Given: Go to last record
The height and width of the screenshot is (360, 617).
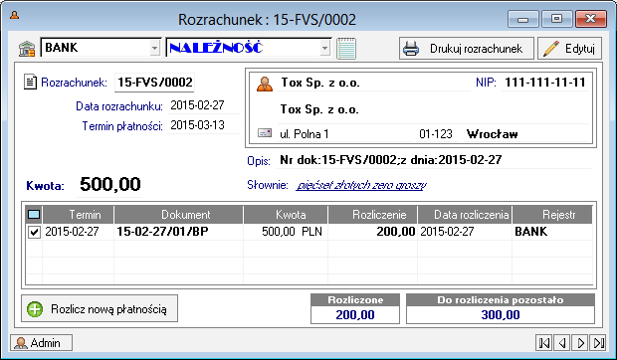Looking at the screenshot, I should pyautogui.click(x=598, y=343).
